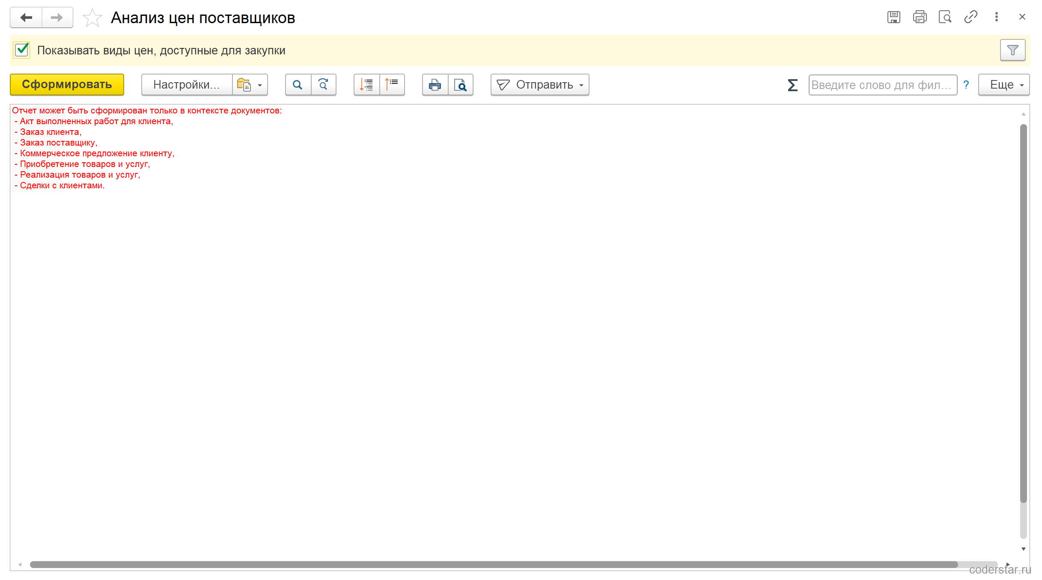1042x580 pixels.
Task: Click the sigma sum icon
Action: [792, 85]
